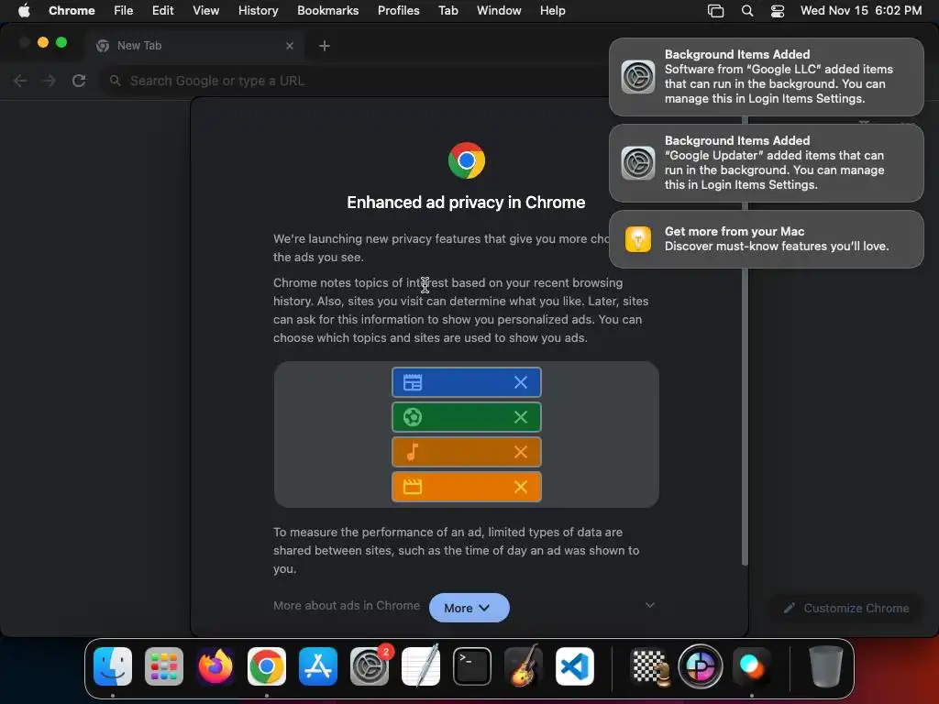
Task: Go forward in Chrome
Action: 50,81
